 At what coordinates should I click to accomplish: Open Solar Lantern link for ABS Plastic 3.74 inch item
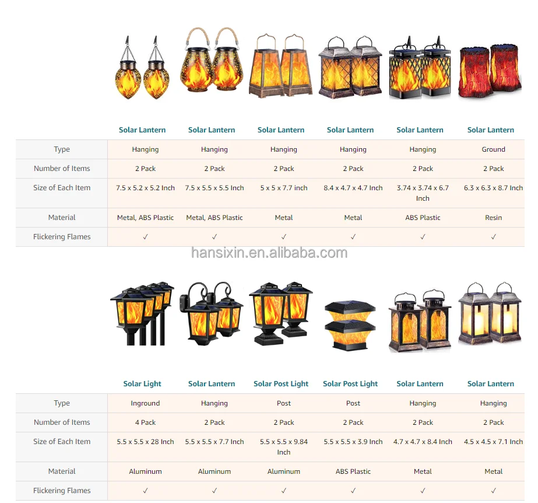(x=420, y=130)
